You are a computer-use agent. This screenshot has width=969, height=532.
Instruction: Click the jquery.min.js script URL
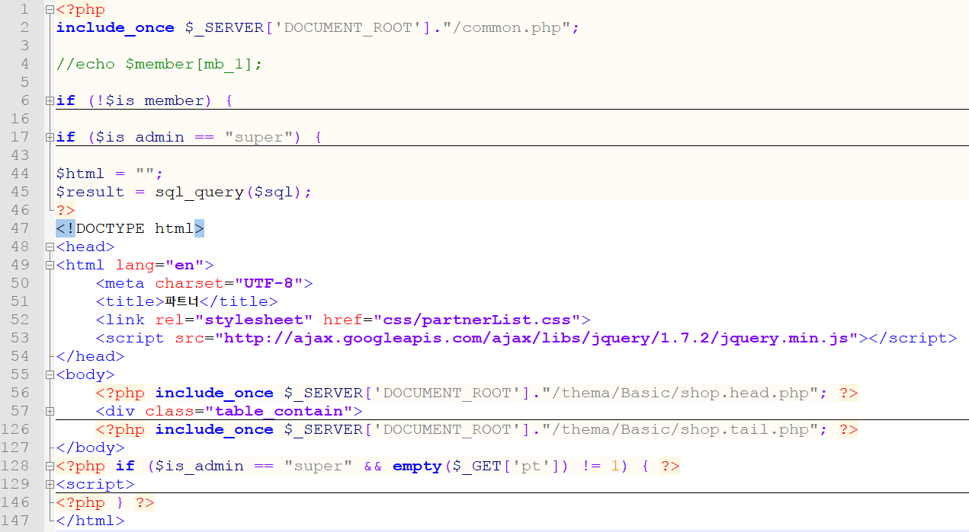click(536, 338)
